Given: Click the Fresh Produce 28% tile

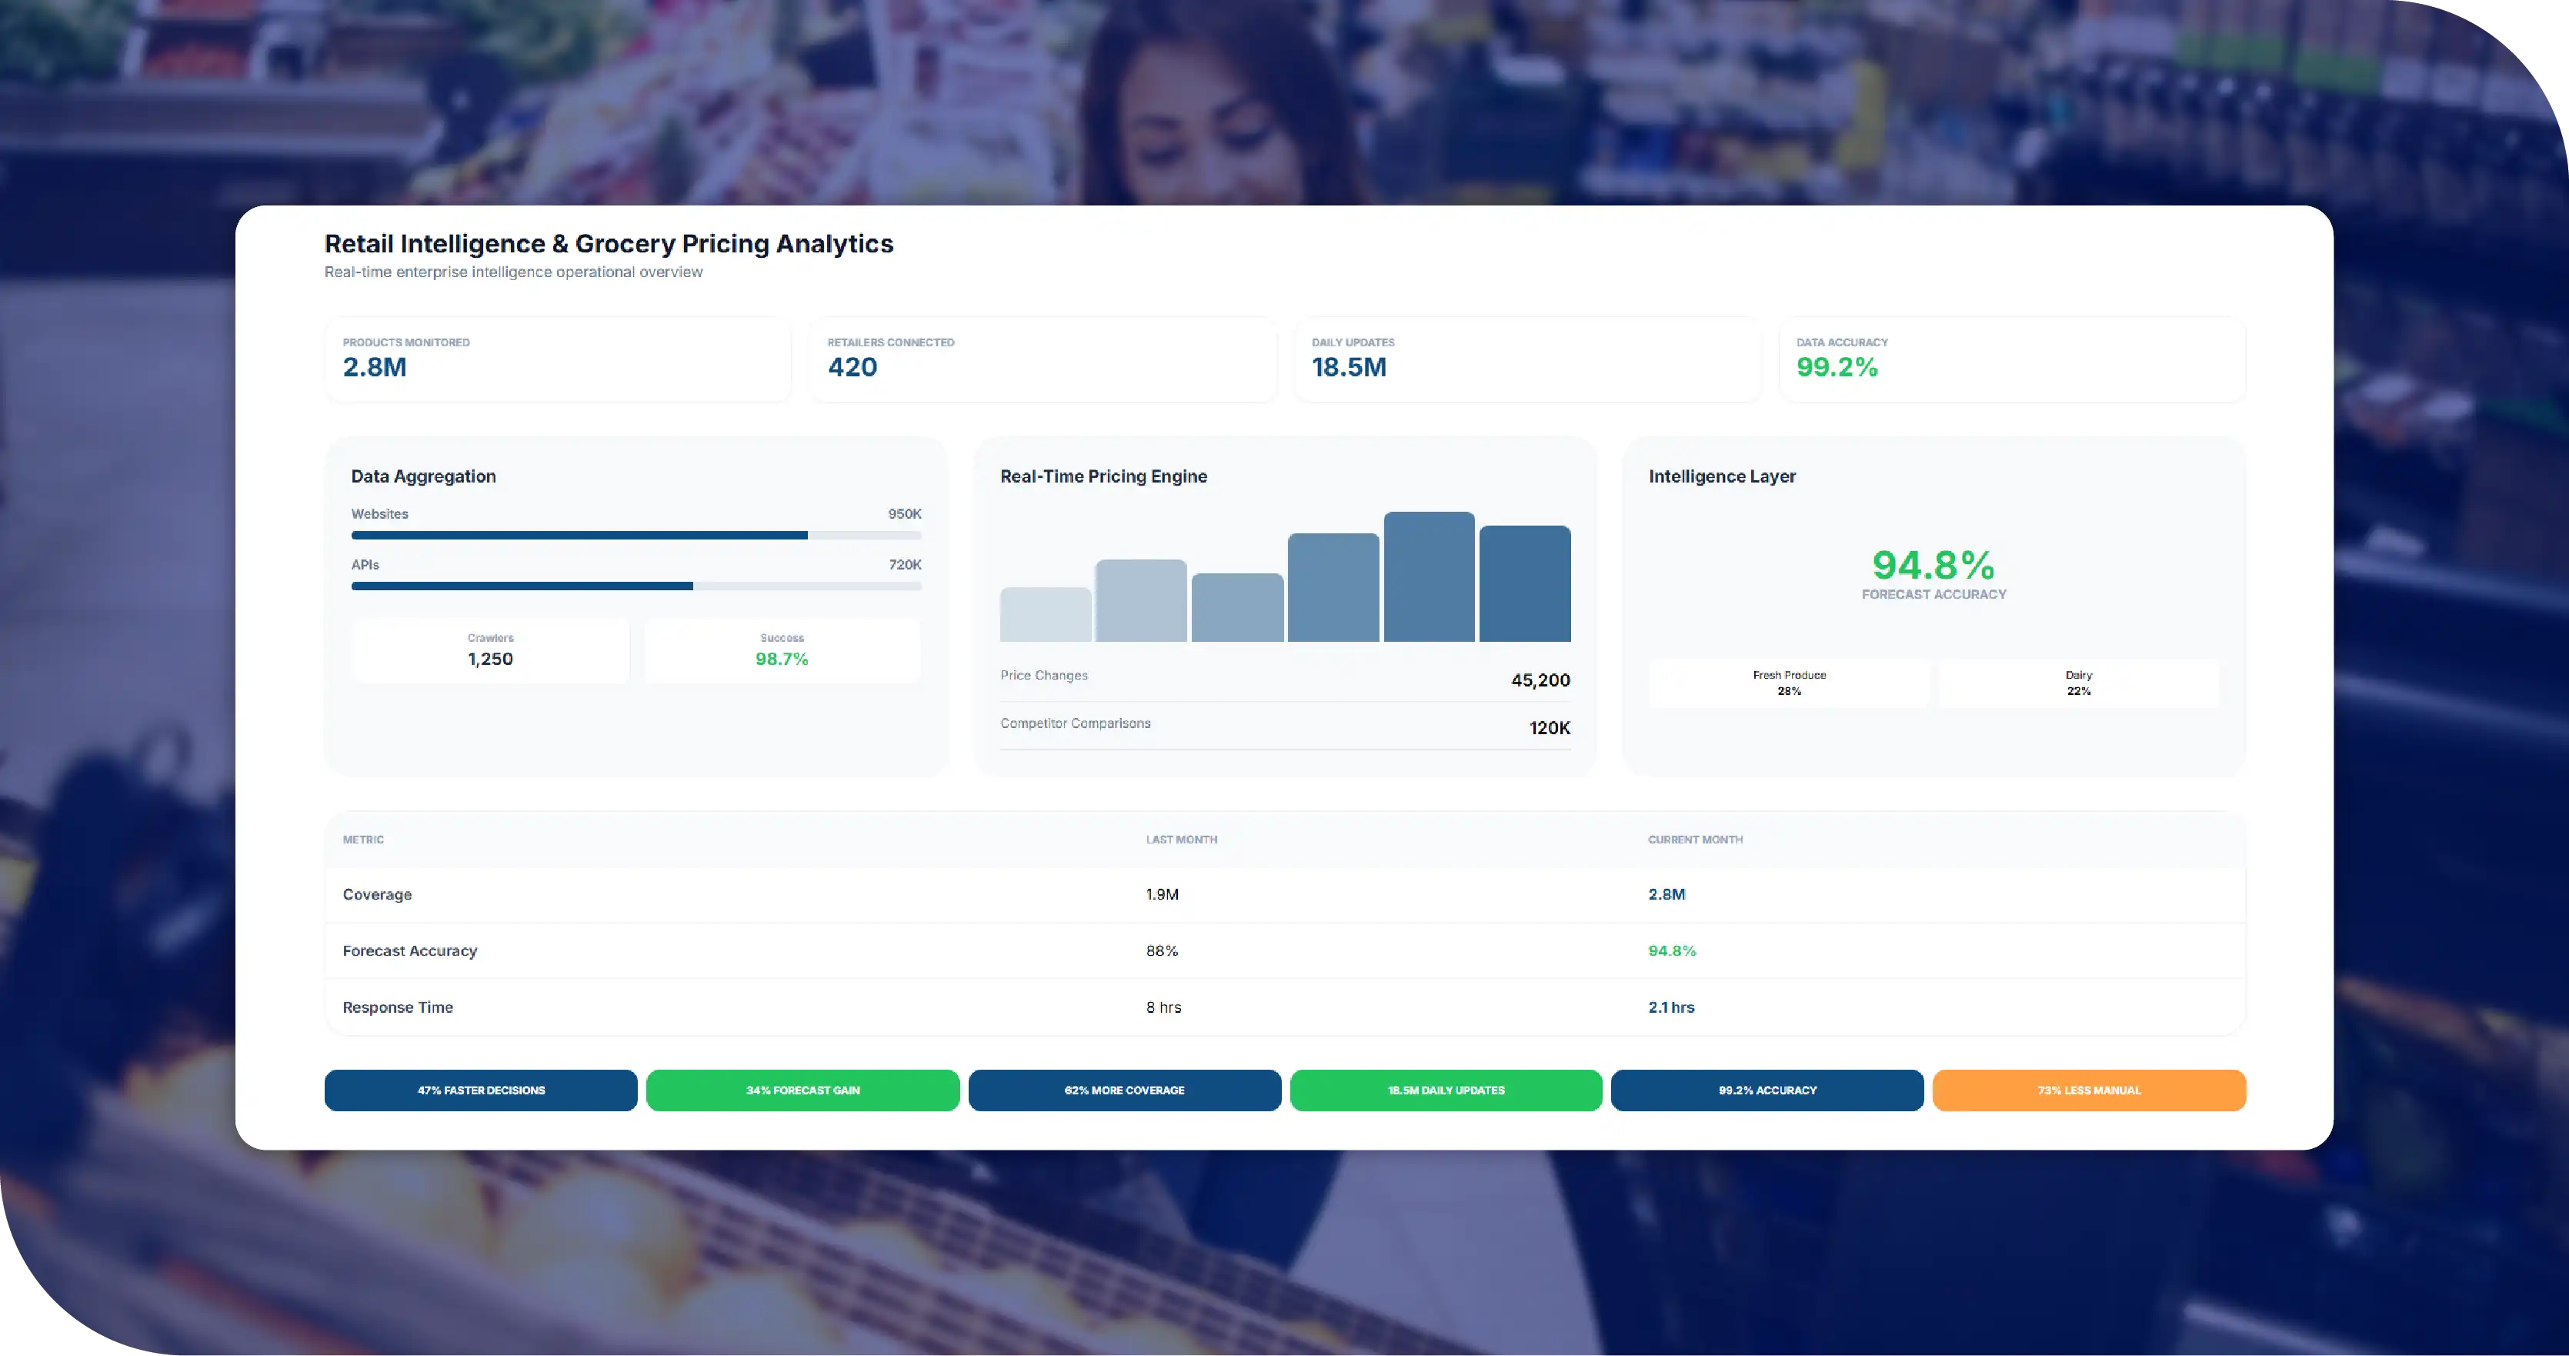Looking at the screenshot, I should coord(1789,683).
